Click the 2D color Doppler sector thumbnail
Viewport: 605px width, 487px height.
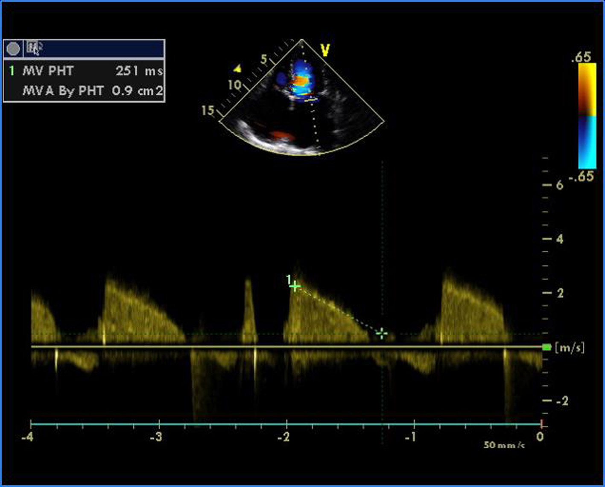pos(302,97)
